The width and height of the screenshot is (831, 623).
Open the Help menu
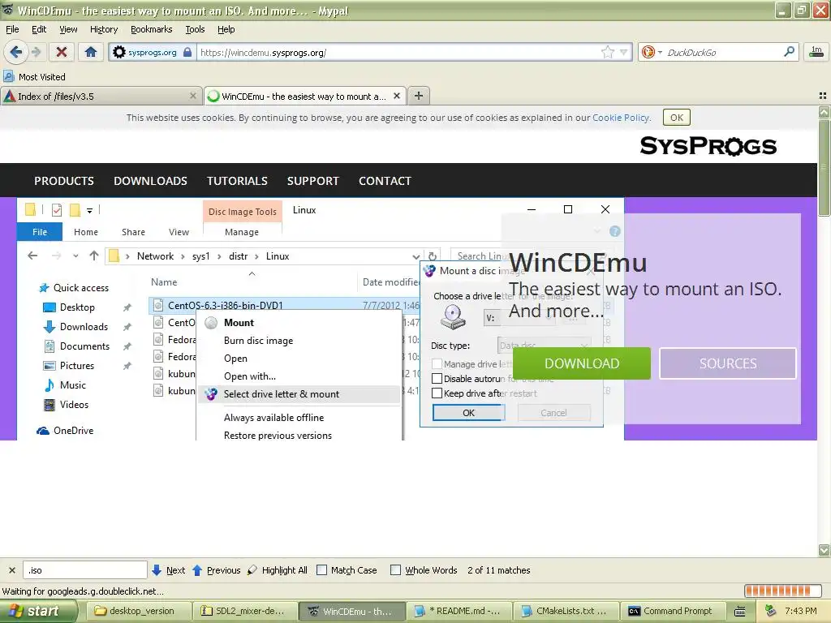226,29
